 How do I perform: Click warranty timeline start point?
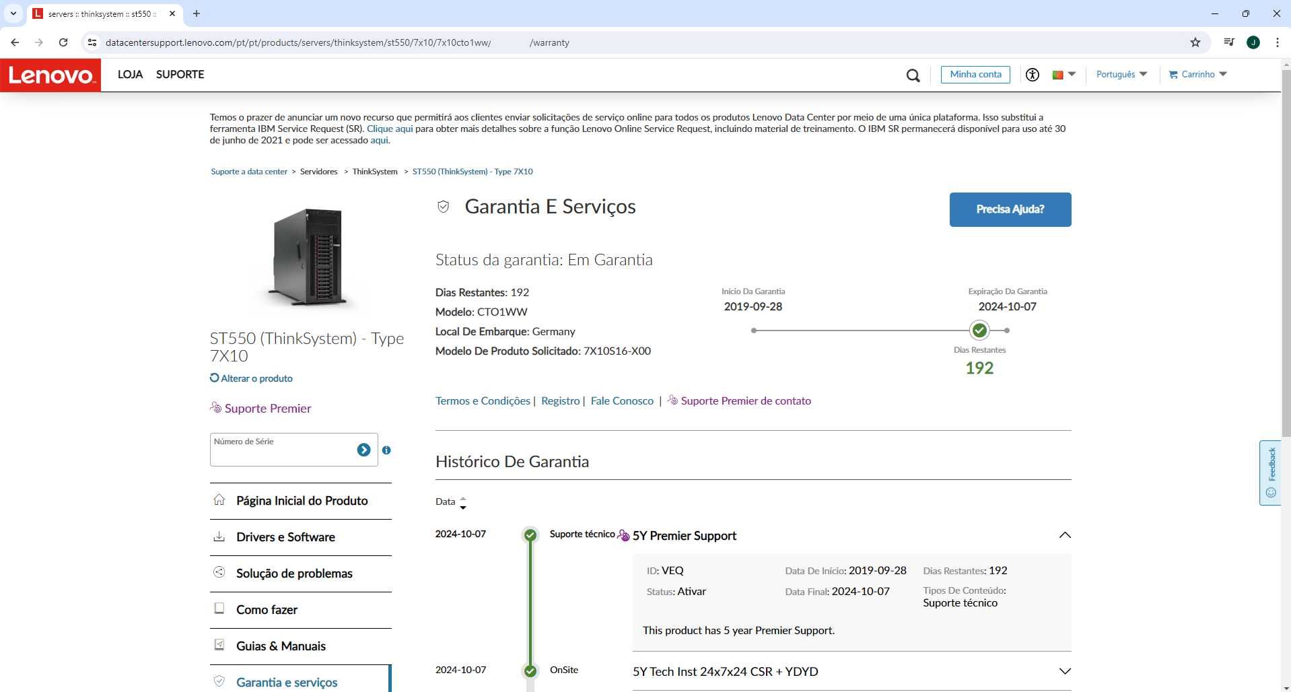754,331
